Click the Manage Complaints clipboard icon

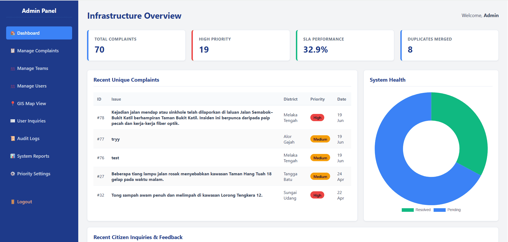pyautogui.click(x=13, y=51)
